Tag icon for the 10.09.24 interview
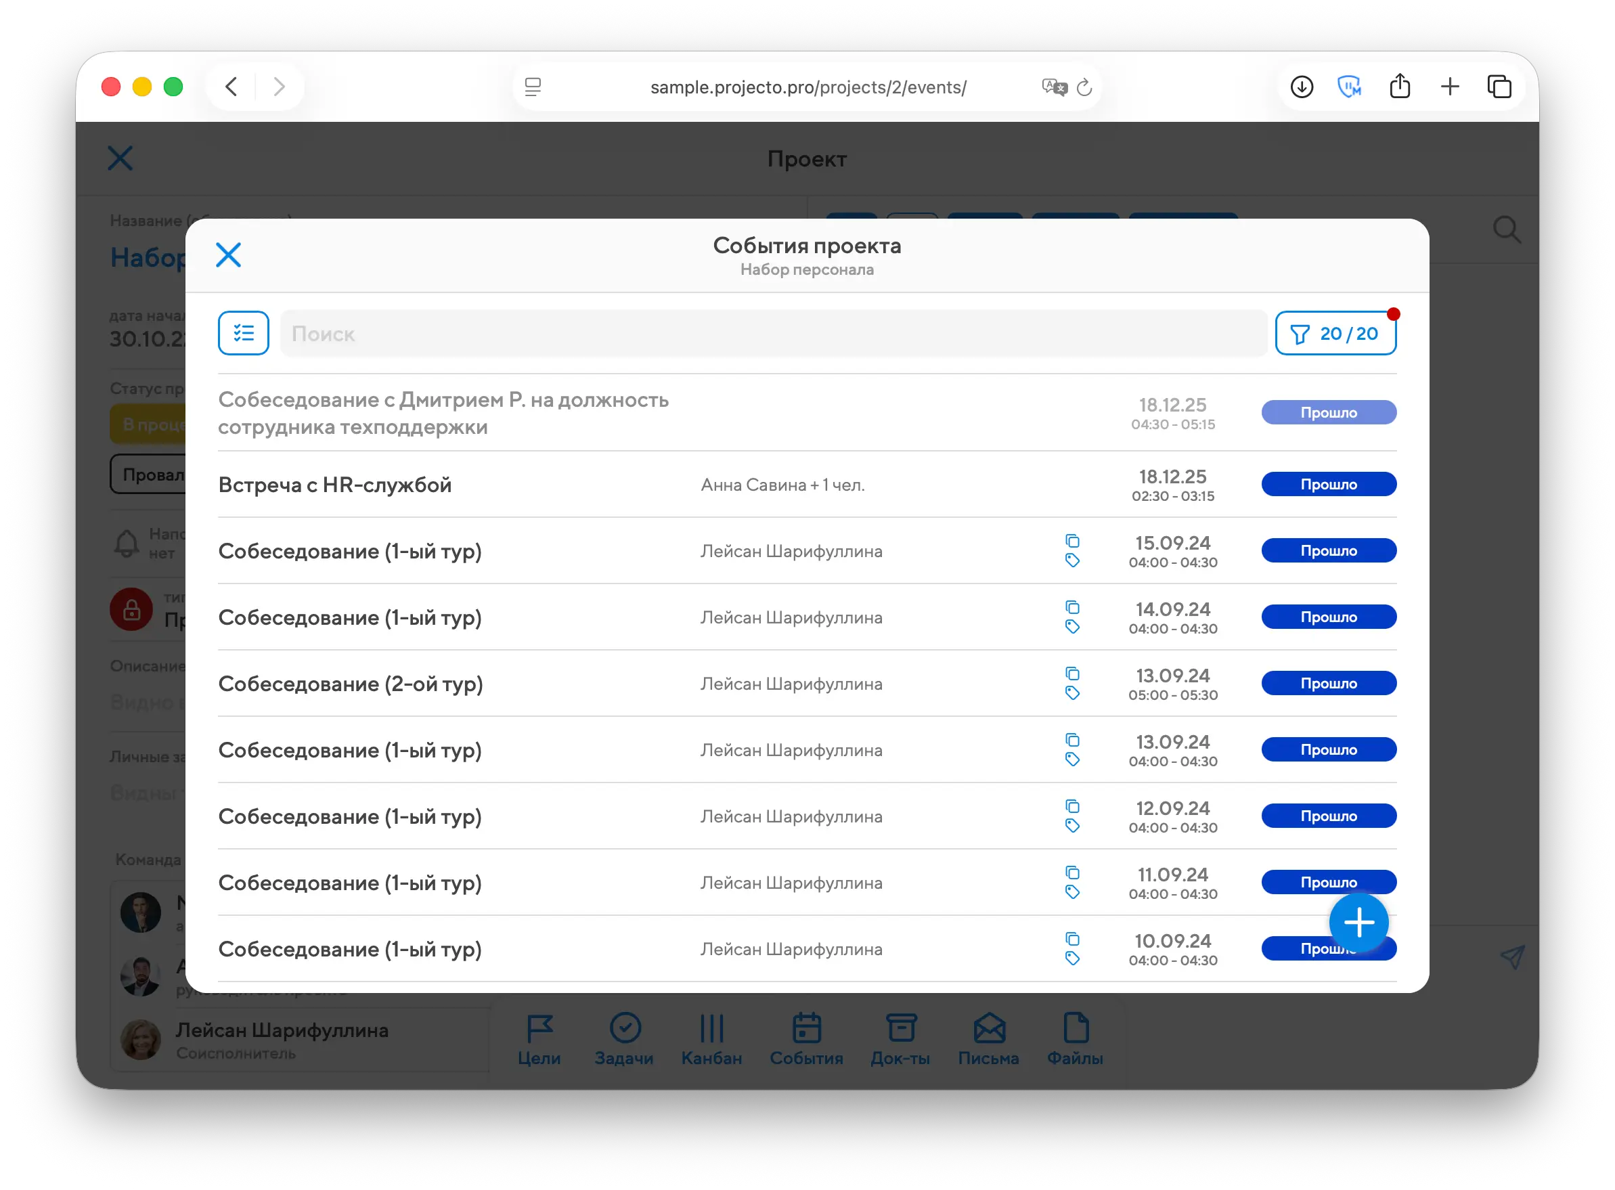This screenshot has width=1615, height=1190. click(x=1072, y=958)
